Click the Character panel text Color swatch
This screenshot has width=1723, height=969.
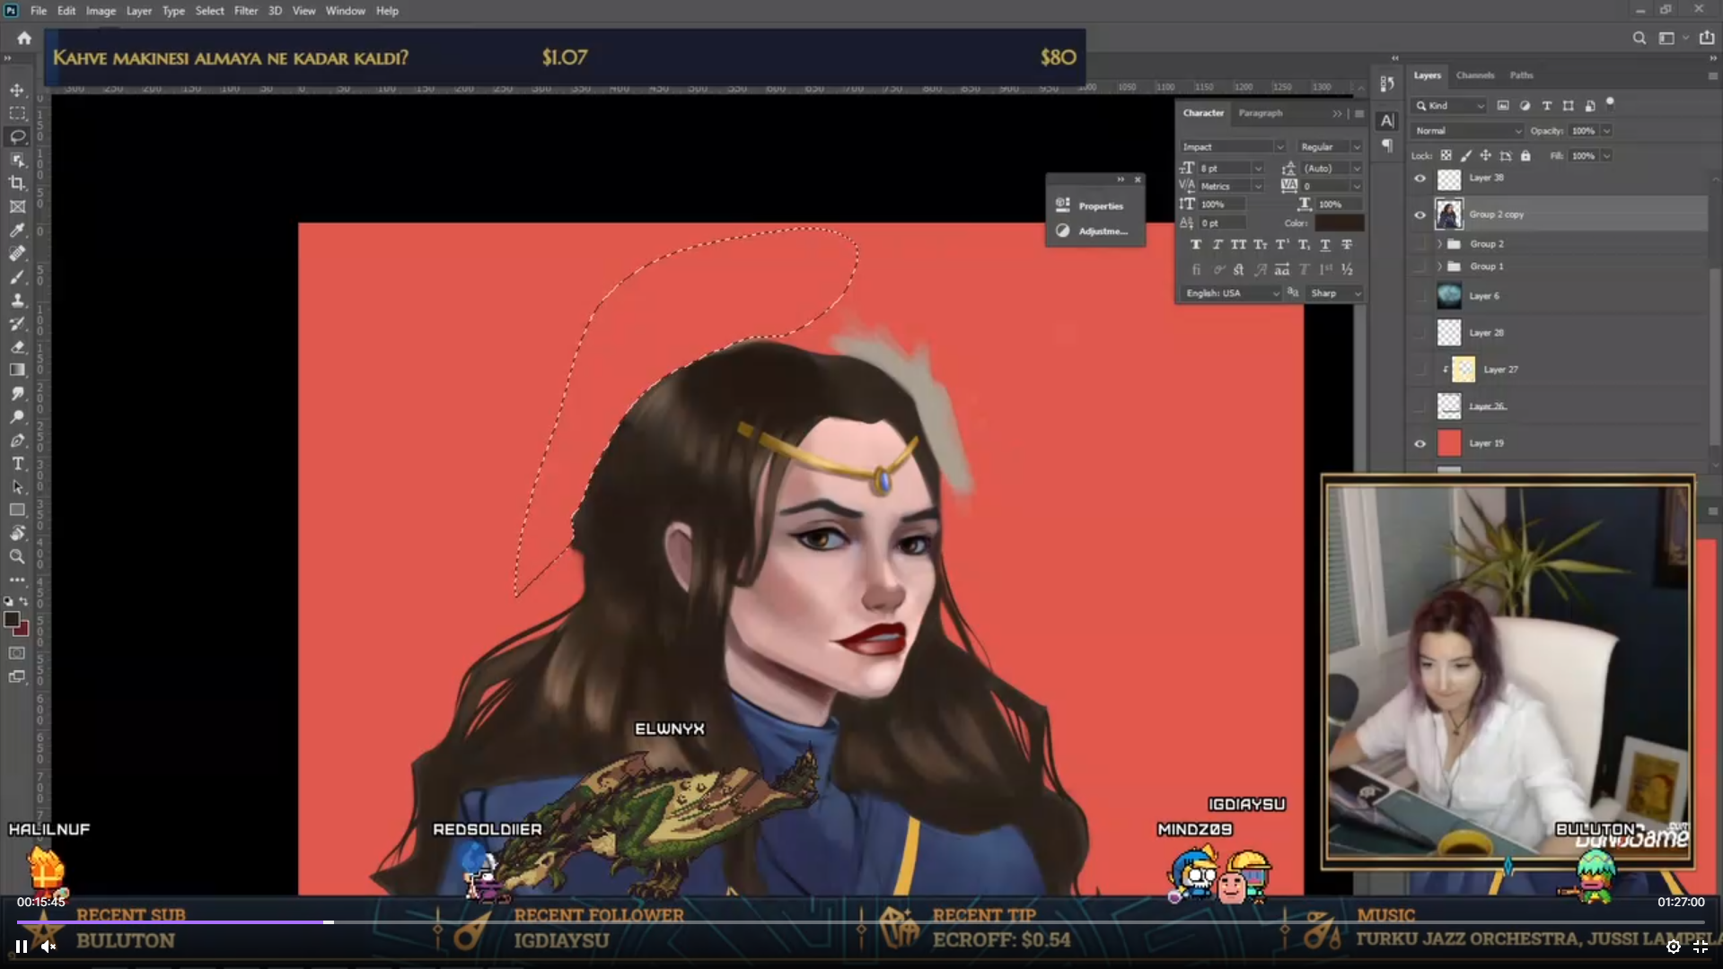click(1339, 223)
